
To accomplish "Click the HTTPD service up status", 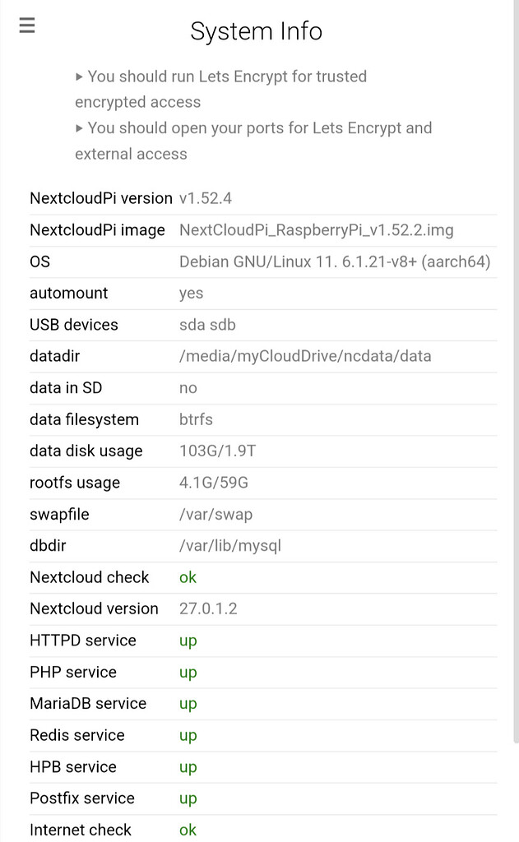I will coord(188,641).
